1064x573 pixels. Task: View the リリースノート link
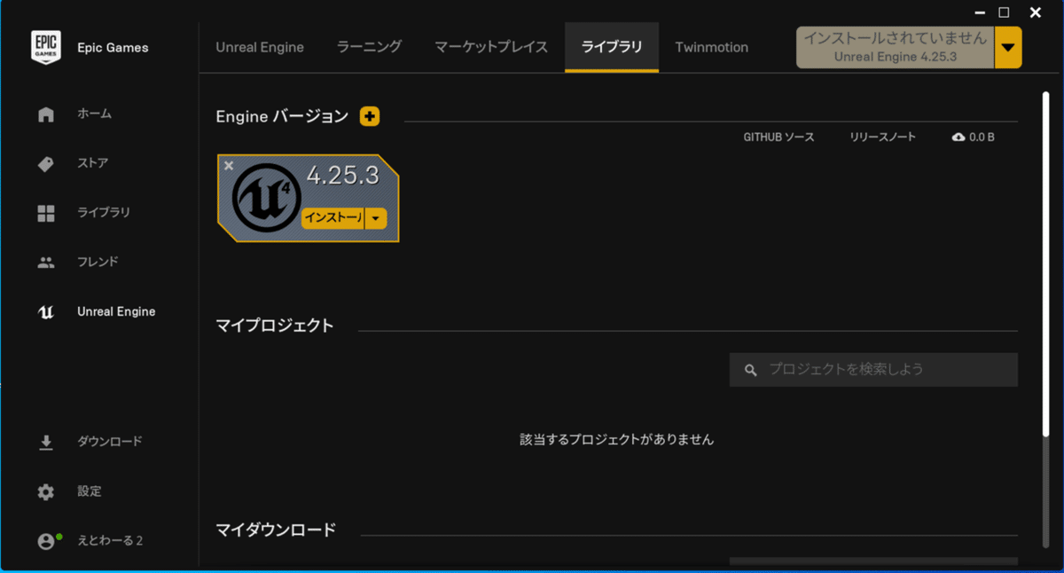click(882, 137)
